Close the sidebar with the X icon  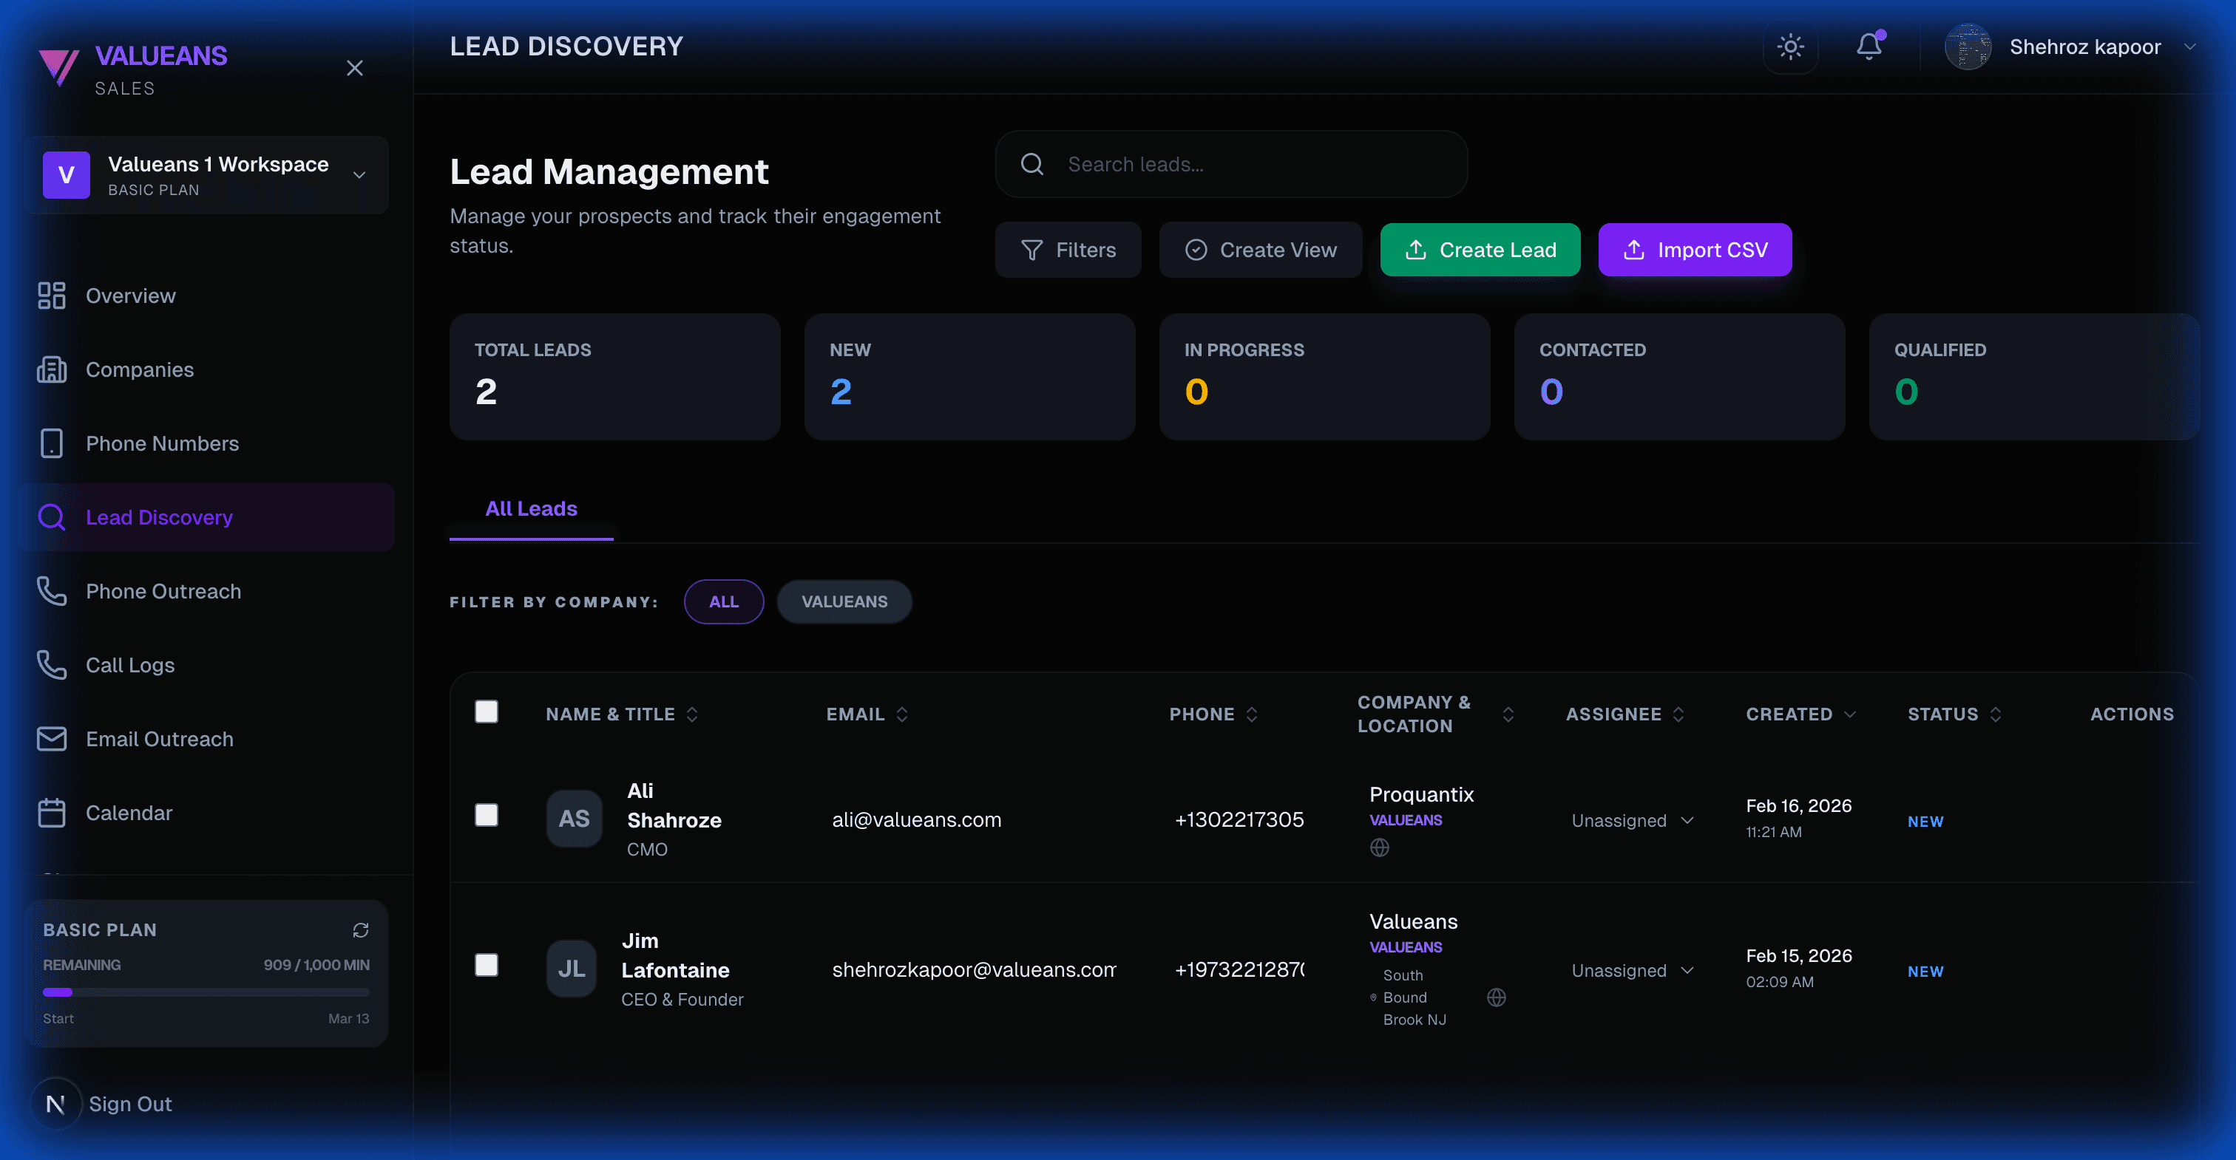pos(354,69)
